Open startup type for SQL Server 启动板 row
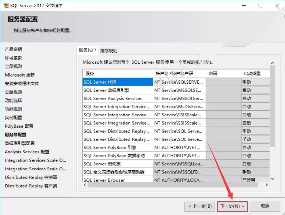Viewport: 285px width, 215px height. 255,164
